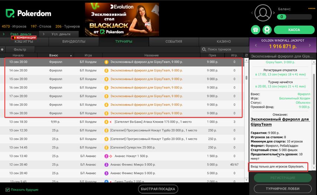317x195 pixels.
Task: Click the left arrow beside the avatar
Action: pyautogui.click(x=252, y=13)
